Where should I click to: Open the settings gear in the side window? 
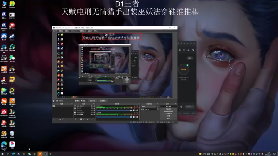(x=181, y=107)
